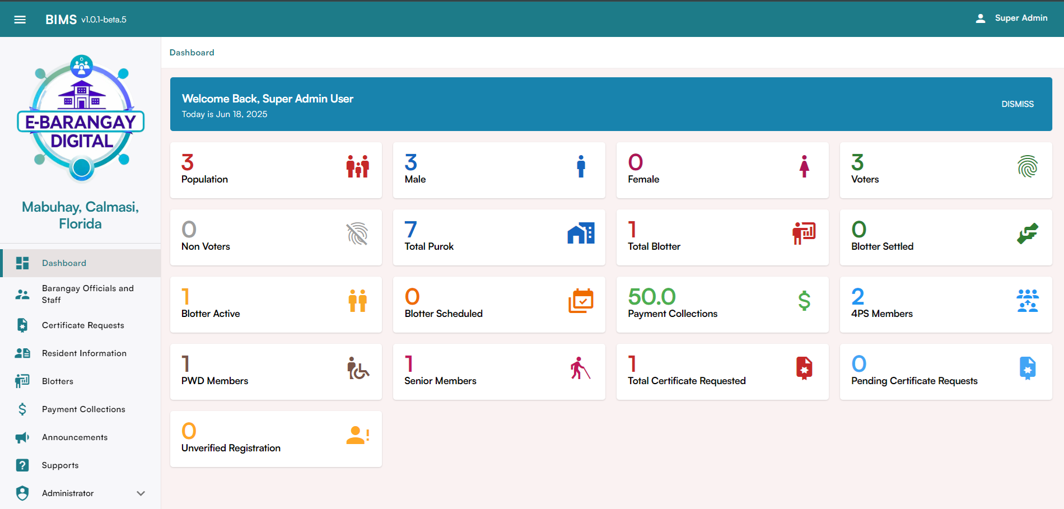The width and height of the screenshot is (1064, 509).
Task: Click the Total Purok count 7
Action: point(410,230)
